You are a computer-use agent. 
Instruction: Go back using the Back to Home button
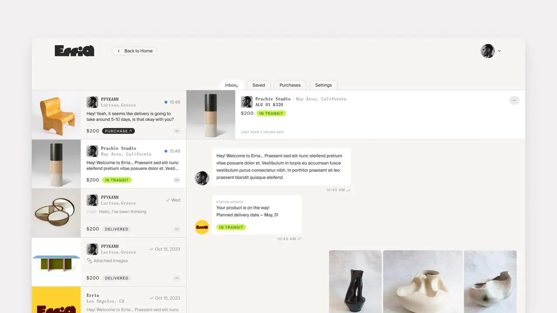point(134,51)
